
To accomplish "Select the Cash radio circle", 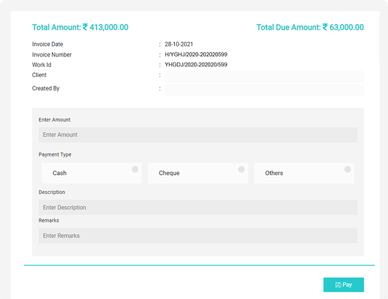I will point(135,169).
